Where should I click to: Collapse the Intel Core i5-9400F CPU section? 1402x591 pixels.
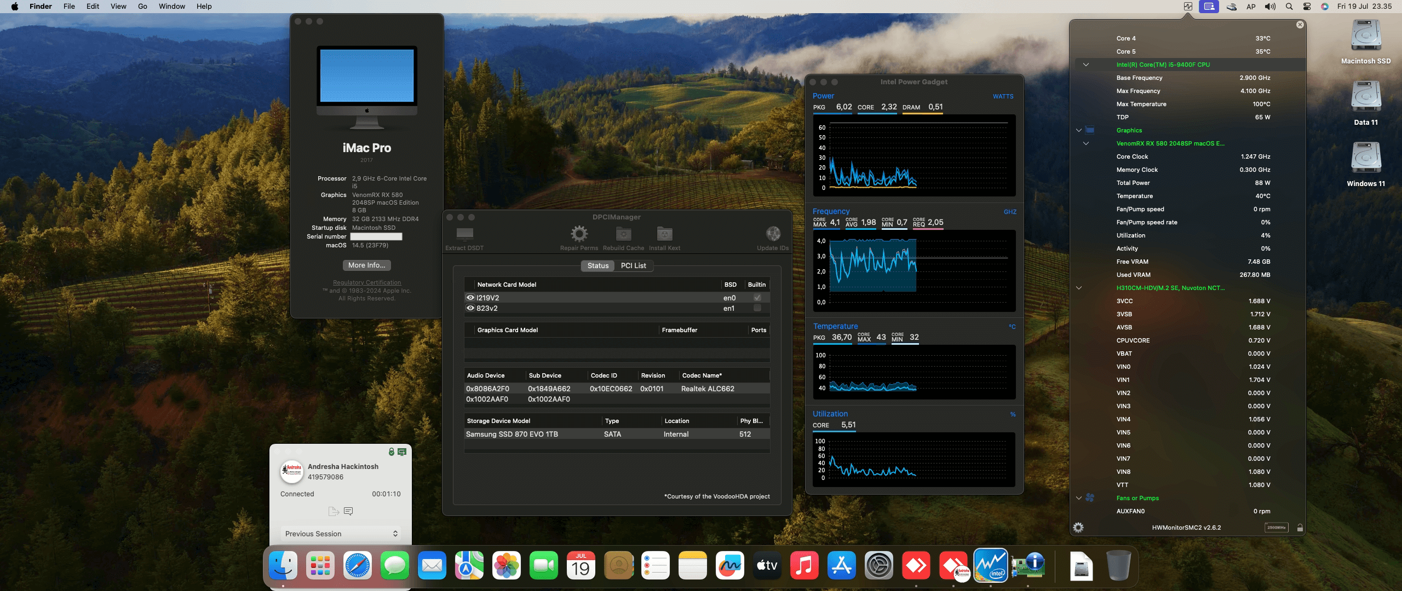point(1087,63)
